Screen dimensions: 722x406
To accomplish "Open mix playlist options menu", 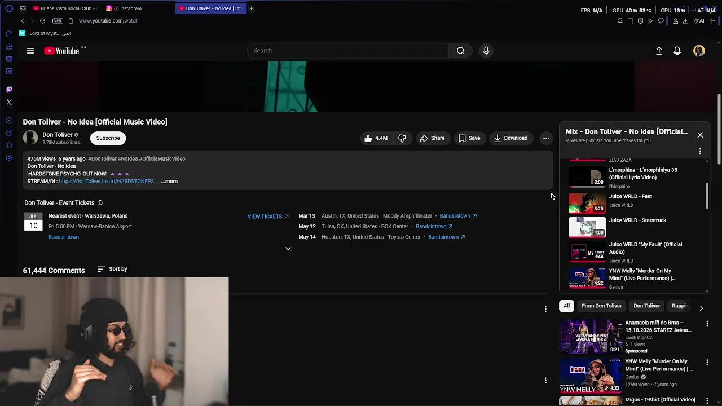I will (x=700, y=151).
